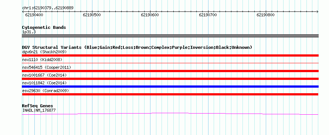Open variant nsv546415 (Cooper2011) label
The width and height of the screenshot is (329, 135).
click(x=47, y=67)
